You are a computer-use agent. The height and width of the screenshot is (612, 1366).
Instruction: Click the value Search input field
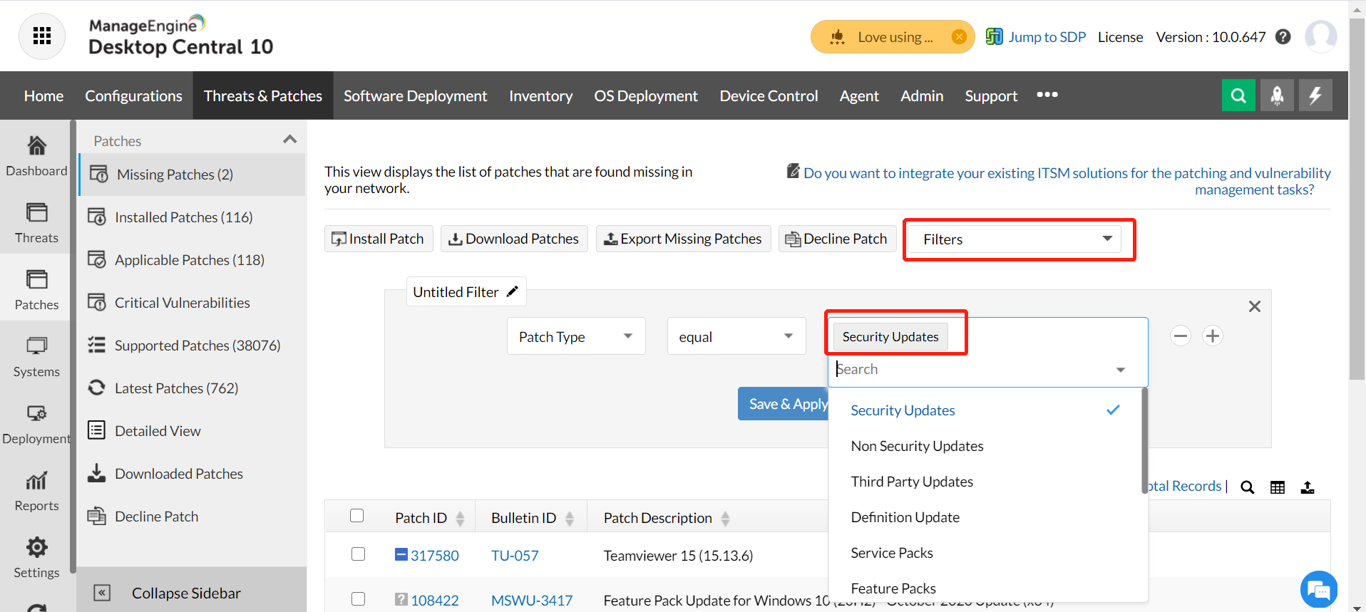970,369
